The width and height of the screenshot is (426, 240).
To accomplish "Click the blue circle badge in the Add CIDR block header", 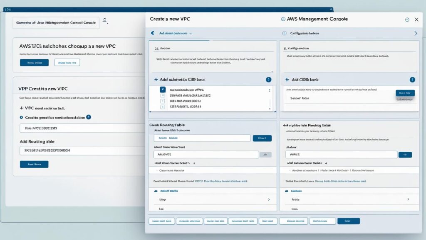I will [412, 80].
